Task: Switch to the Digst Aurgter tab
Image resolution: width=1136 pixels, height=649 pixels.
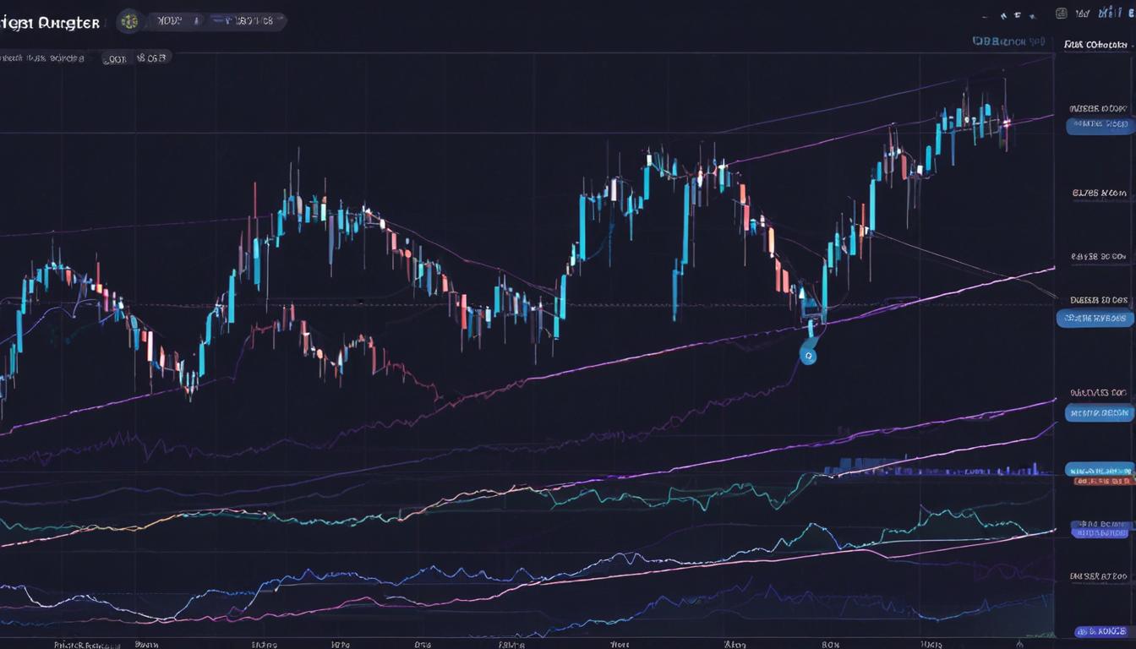Action: [51, 21]
